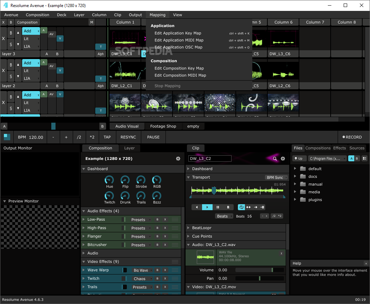Image resolution: width=370 pixels, height=304 pixels.
Task: Remove the Low-Pass effect with X
Action: [165, 220]
